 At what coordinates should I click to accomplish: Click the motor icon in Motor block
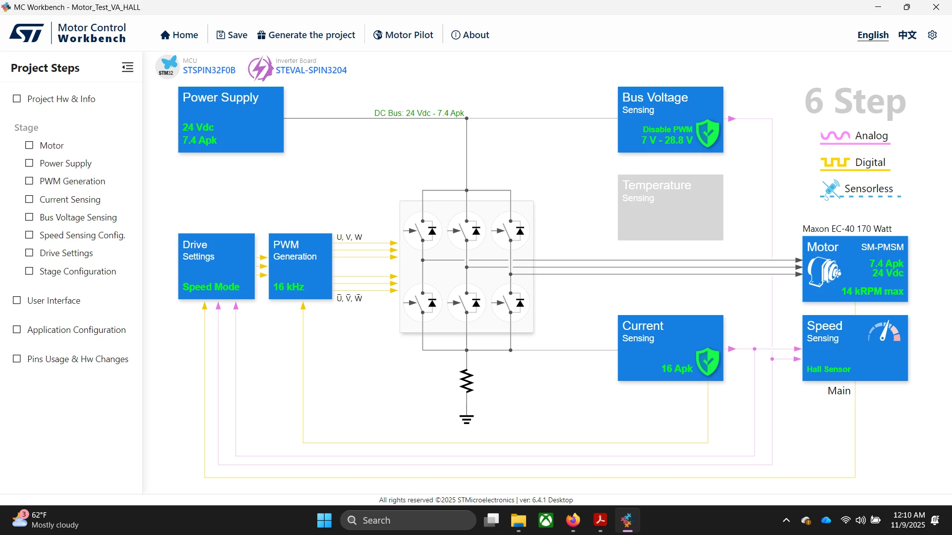click(x=824, y=271)
